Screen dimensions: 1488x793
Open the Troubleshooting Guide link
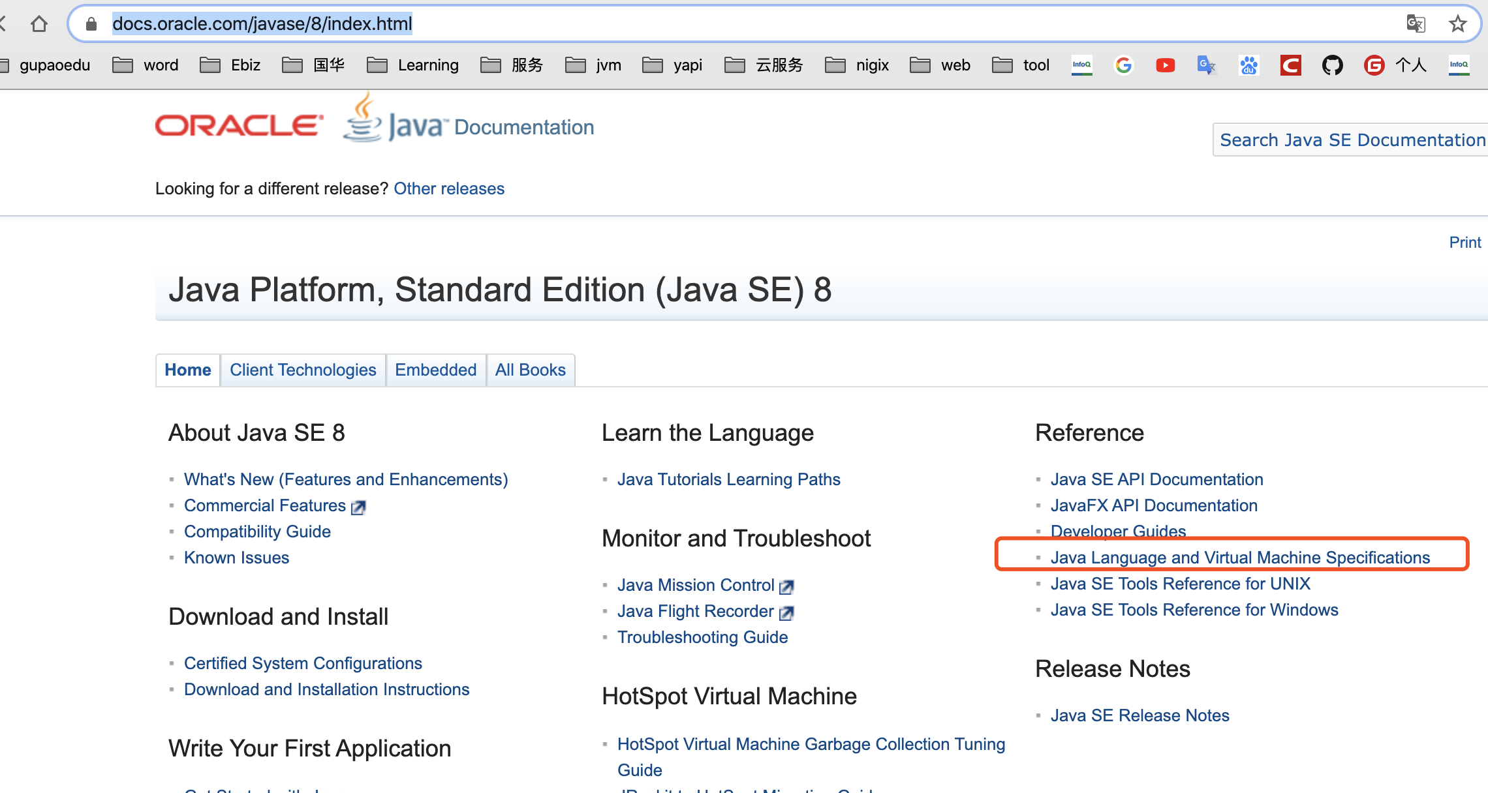[x=702, y=637]
